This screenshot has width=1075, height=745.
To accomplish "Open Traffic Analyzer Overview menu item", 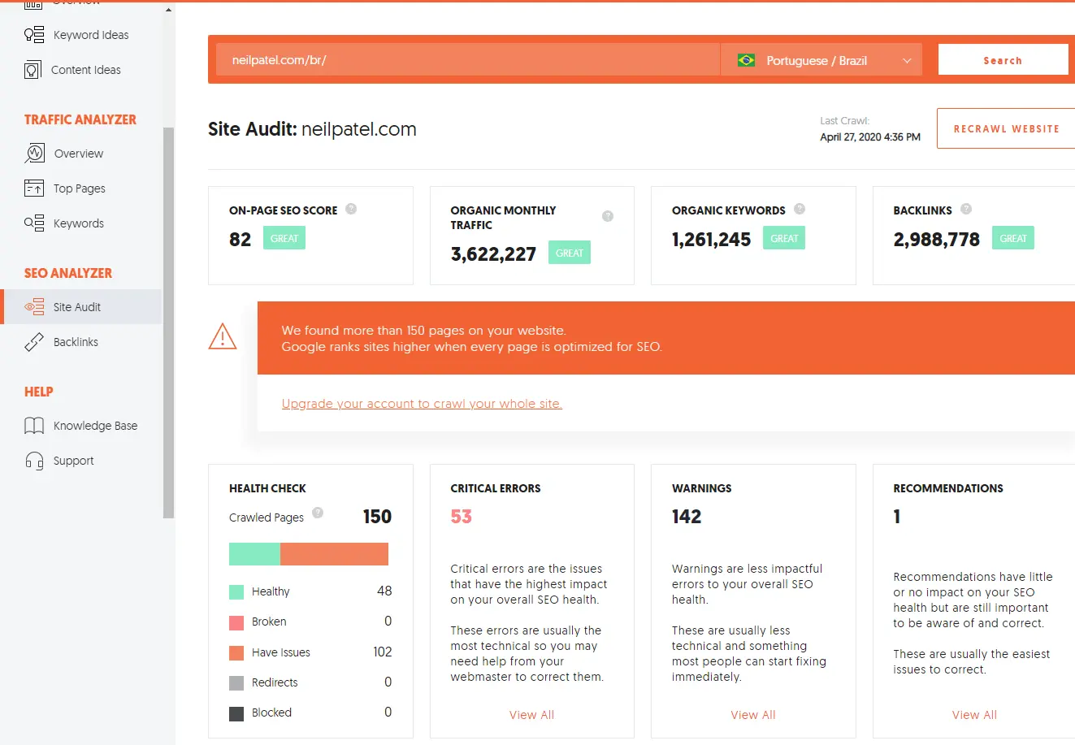I will (x=78, y=154).
